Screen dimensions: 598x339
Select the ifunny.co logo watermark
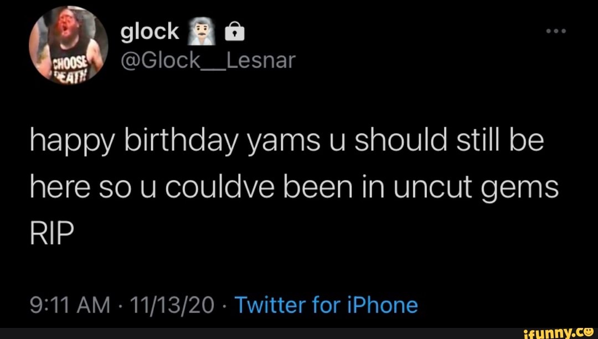coord(559,332)
